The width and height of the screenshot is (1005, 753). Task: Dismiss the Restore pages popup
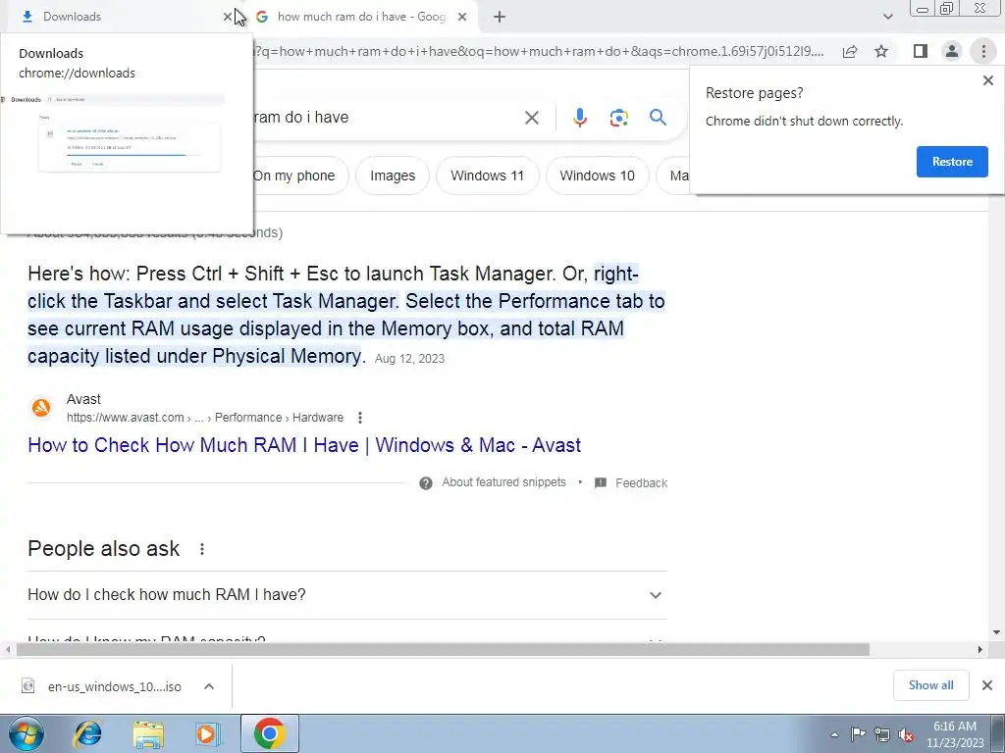(987, 80)
